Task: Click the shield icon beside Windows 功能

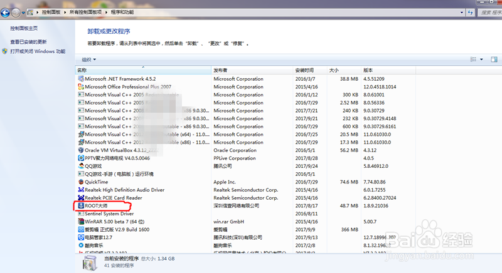Action: (5, 51)
